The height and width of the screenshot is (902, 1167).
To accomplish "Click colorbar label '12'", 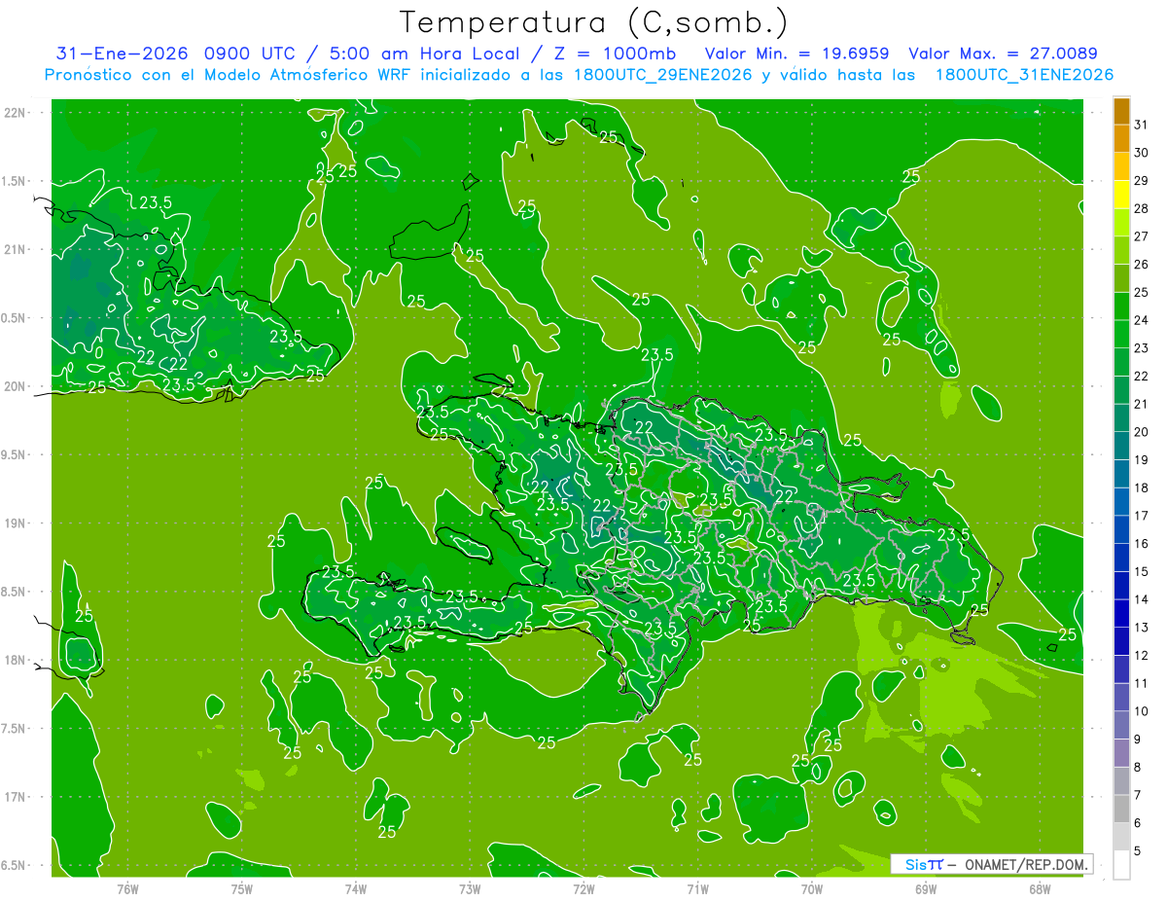I will [1142, 655].
